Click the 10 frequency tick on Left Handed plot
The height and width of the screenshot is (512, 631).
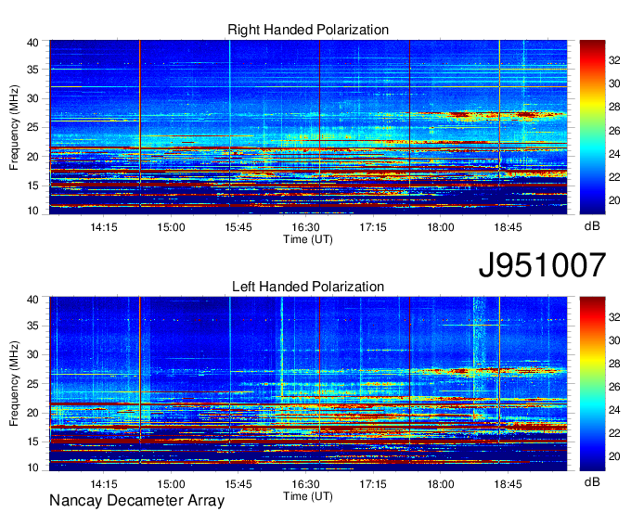(x=32, y=467)
